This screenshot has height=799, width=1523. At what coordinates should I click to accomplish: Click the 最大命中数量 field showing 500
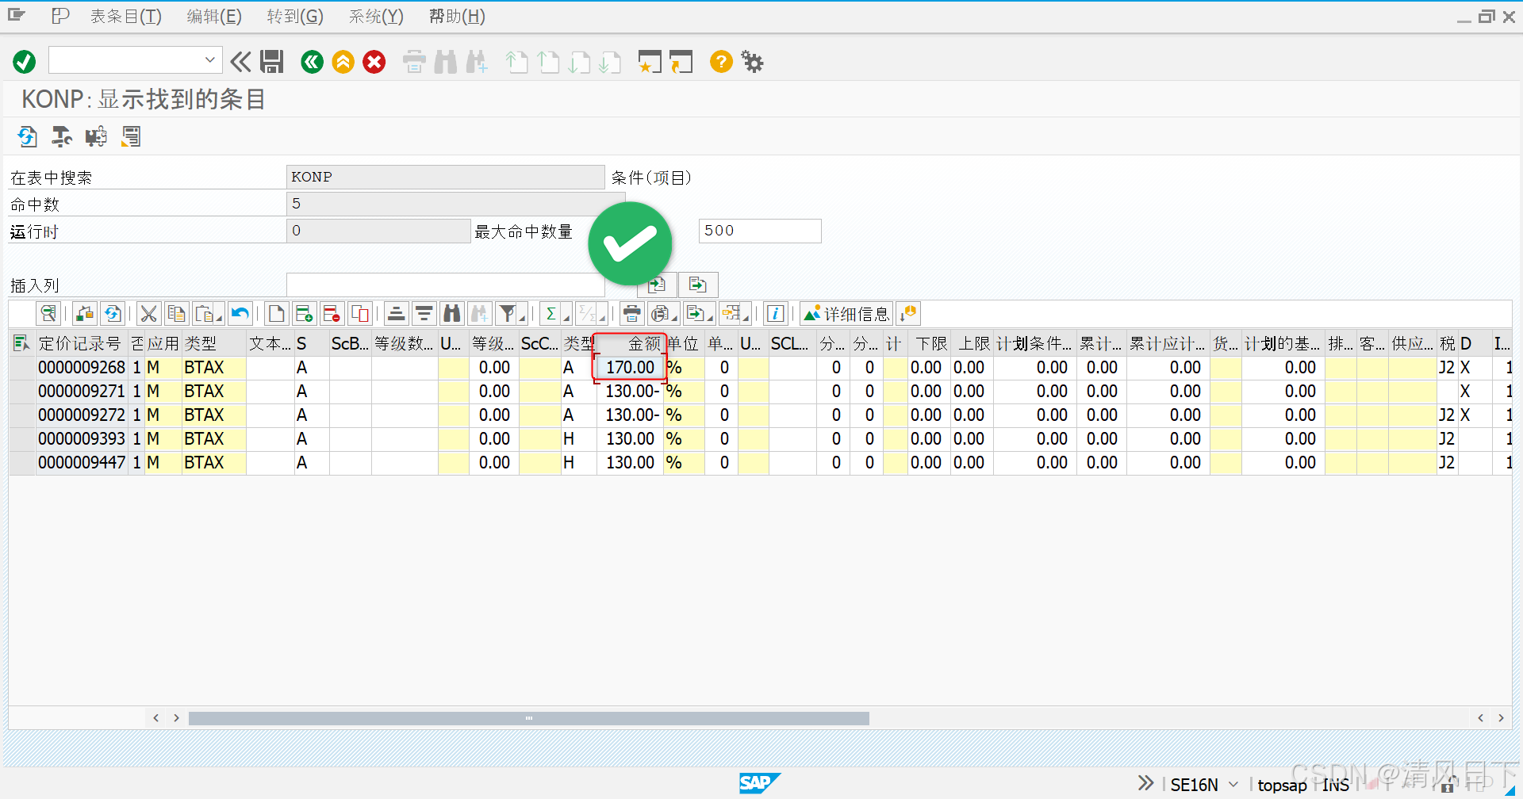tap(758, 231)
